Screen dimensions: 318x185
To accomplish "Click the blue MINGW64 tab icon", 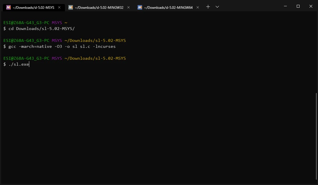I will 140,7.
